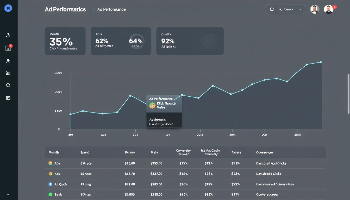Open the list view icon in sidebar

pos(8,73)
